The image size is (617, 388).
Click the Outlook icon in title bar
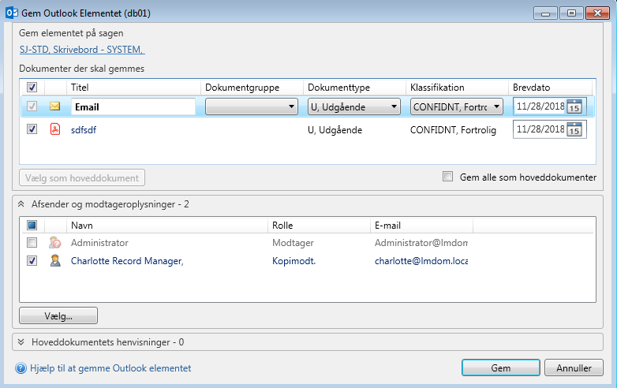[x=12, y=13]
